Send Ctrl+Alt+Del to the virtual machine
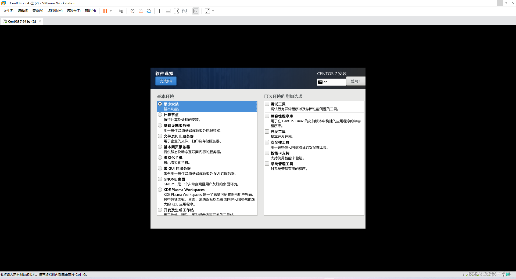Viewport: 516px width, 279px height. point(121,11)
